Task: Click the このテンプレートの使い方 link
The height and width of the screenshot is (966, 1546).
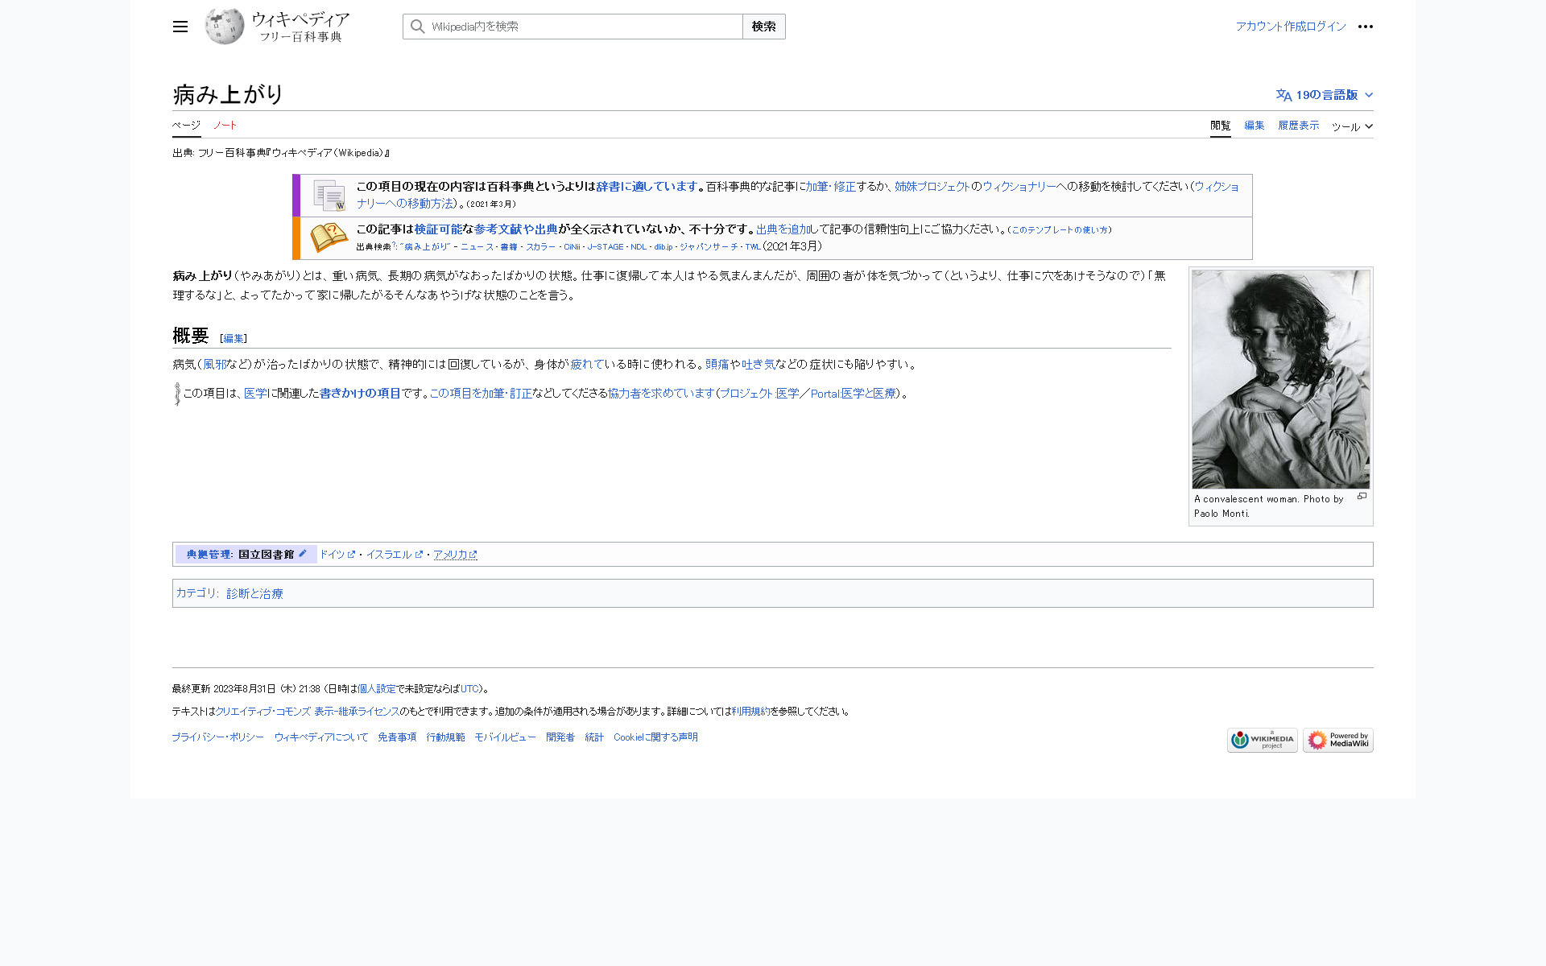Action: coord(1060,230)
